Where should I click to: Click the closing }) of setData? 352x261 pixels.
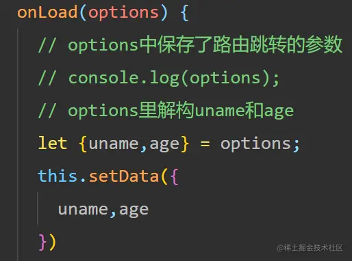pos(47,242)
